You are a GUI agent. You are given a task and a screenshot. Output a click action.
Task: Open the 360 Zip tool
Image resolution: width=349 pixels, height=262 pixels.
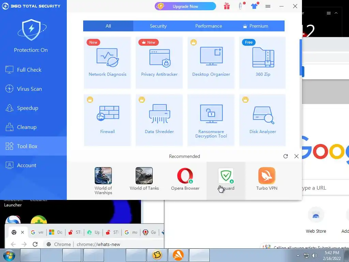(263, 63)
